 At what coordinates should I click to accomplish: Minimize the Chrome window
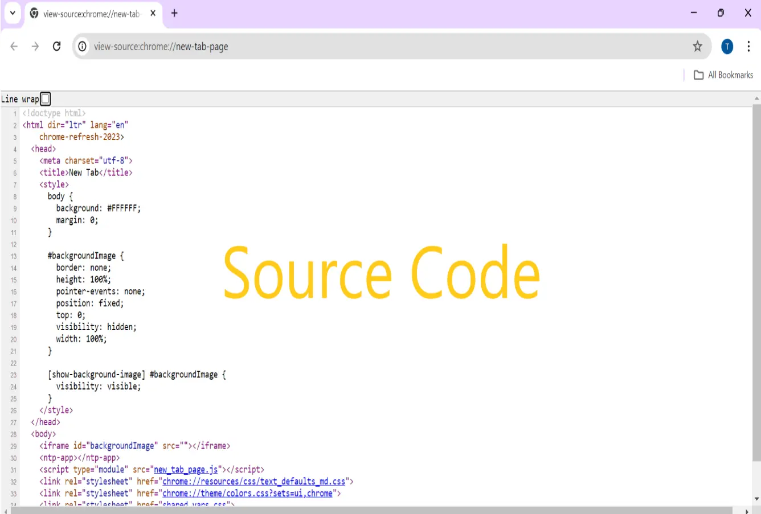[694, 13]
